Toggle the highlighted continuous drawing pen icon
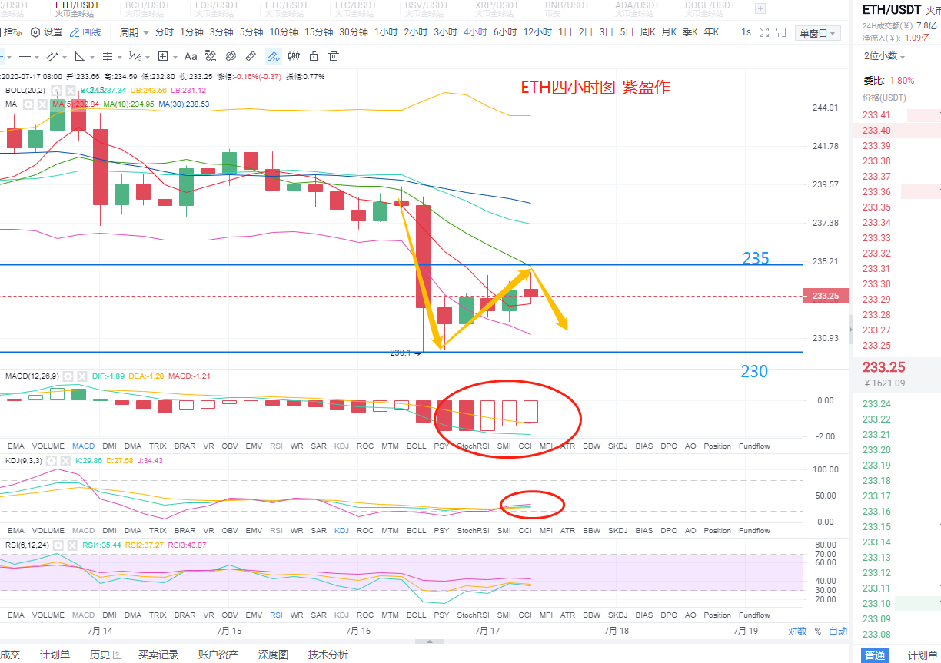Screen dimensions: 941x663 coord(274,56)
